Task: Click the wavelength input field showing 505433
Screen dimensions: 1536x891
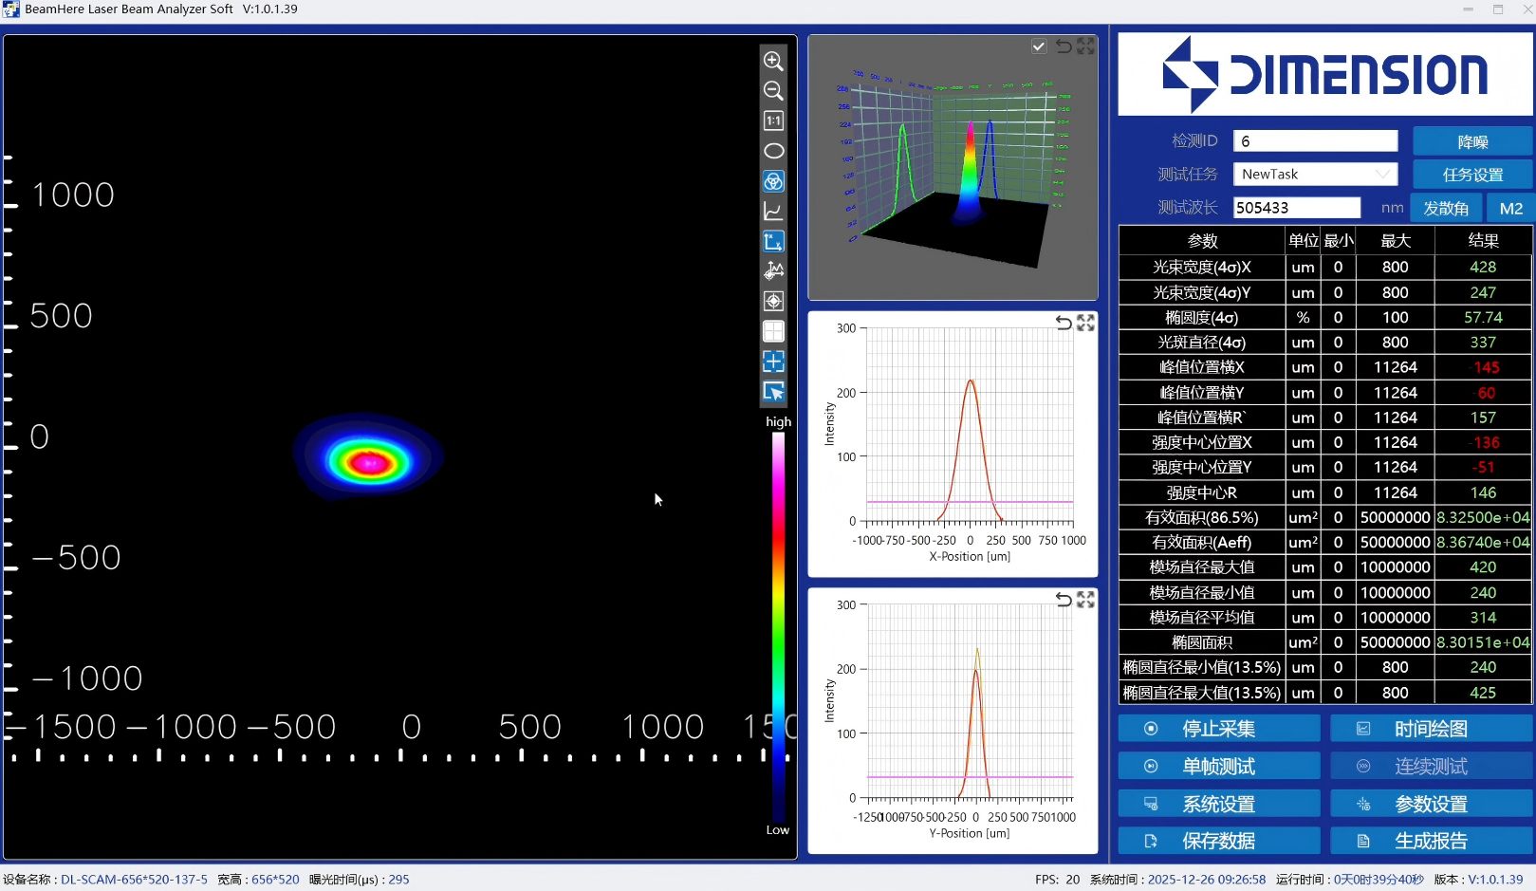Action: point(1296,208)
